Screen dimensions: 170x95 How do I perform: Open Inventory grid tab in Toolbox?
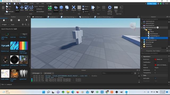coord(11,20)
